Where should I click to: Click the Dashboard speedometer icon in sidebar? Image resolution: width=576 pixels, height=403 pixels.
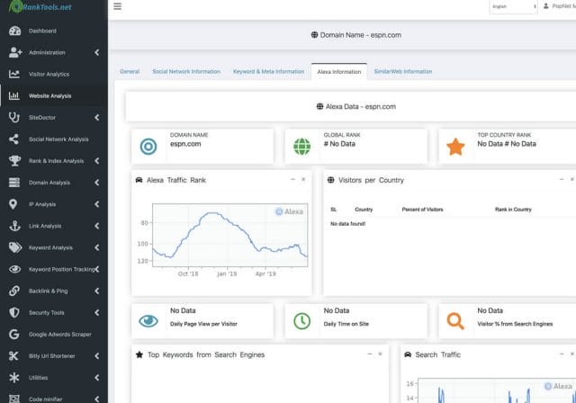point(13,31)
